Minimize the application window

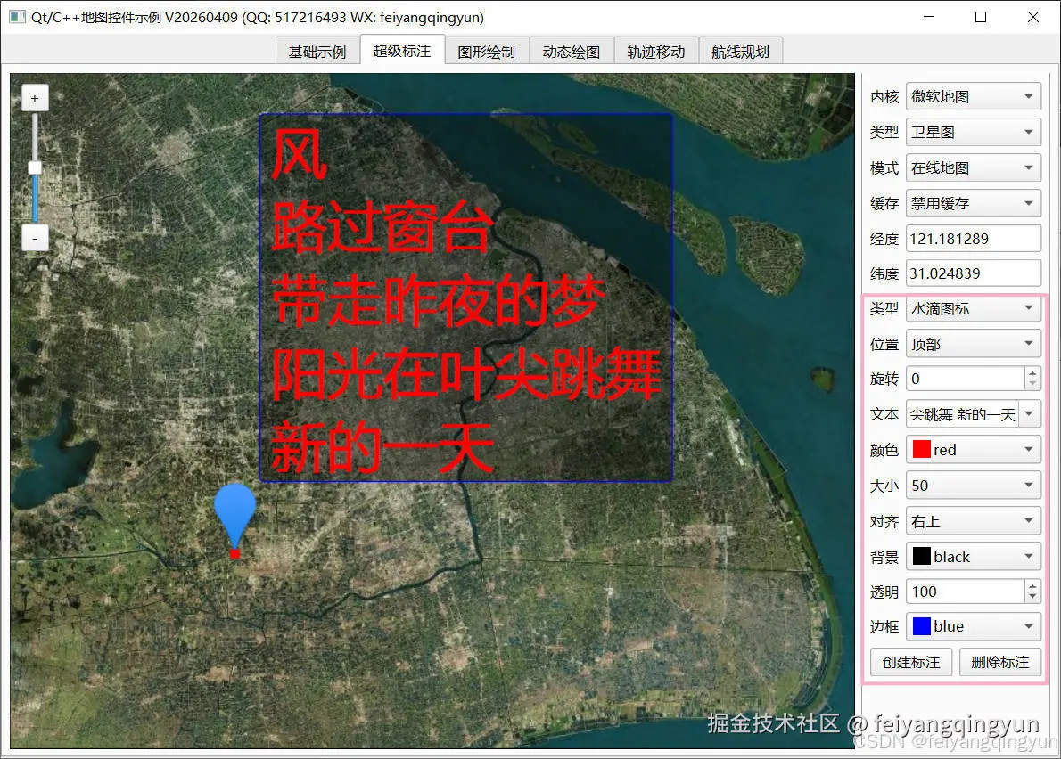point(929,17)
